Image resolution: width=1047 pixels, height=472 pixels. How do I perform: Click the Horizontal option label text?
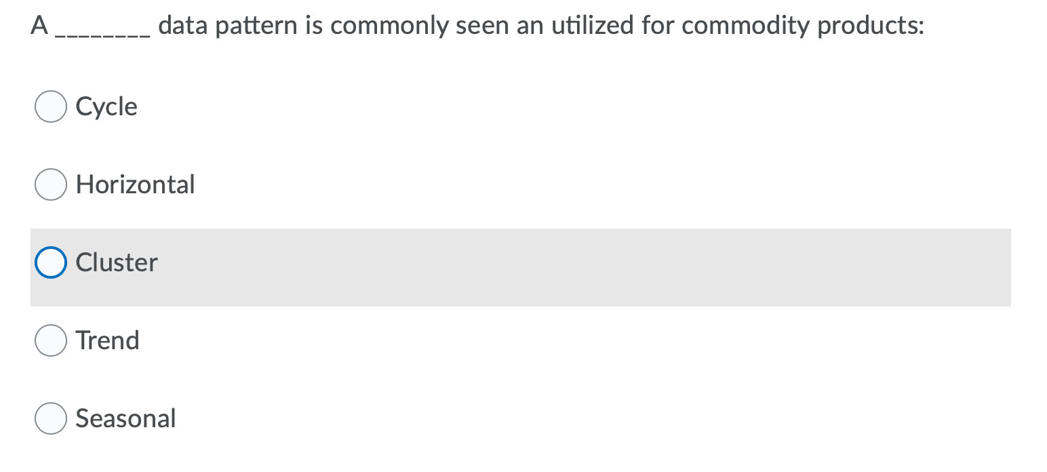[135, 184]
